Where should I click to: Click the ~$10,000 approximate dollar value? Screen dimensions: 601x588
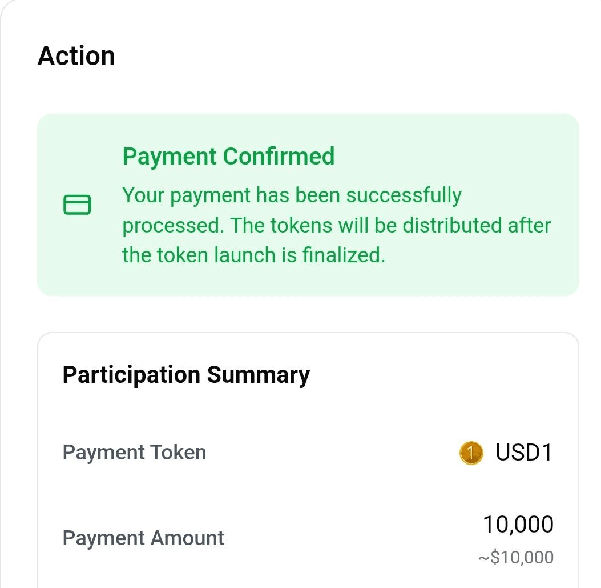point(515,557)
